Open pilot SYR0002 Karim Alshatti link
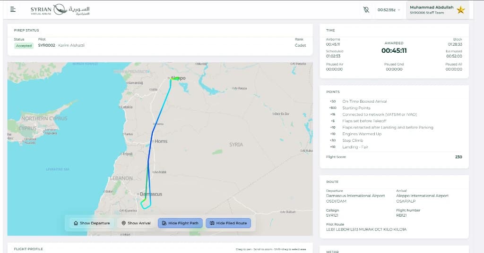Image resolution: width=484 pixels, height=253 pixels. pos(61,45)
